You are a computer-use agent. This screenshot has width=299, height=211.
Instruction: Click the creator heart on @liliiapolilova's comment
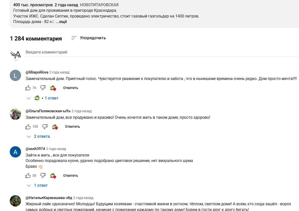pos(53,88)
